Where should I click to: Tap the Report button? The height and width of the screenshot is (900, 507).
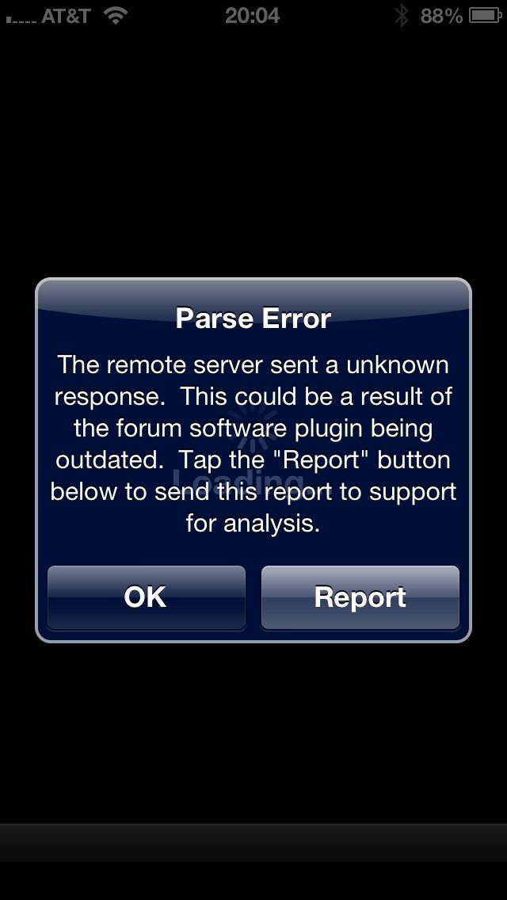[x=360, y=597]
